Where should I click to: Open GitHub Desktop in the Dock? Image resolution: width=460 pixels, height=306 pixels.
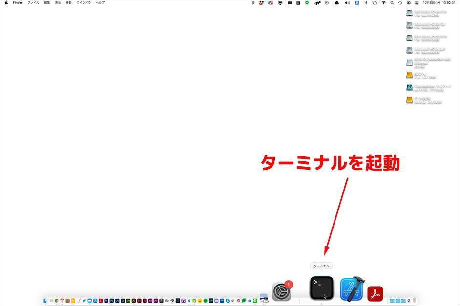[183, 301]
